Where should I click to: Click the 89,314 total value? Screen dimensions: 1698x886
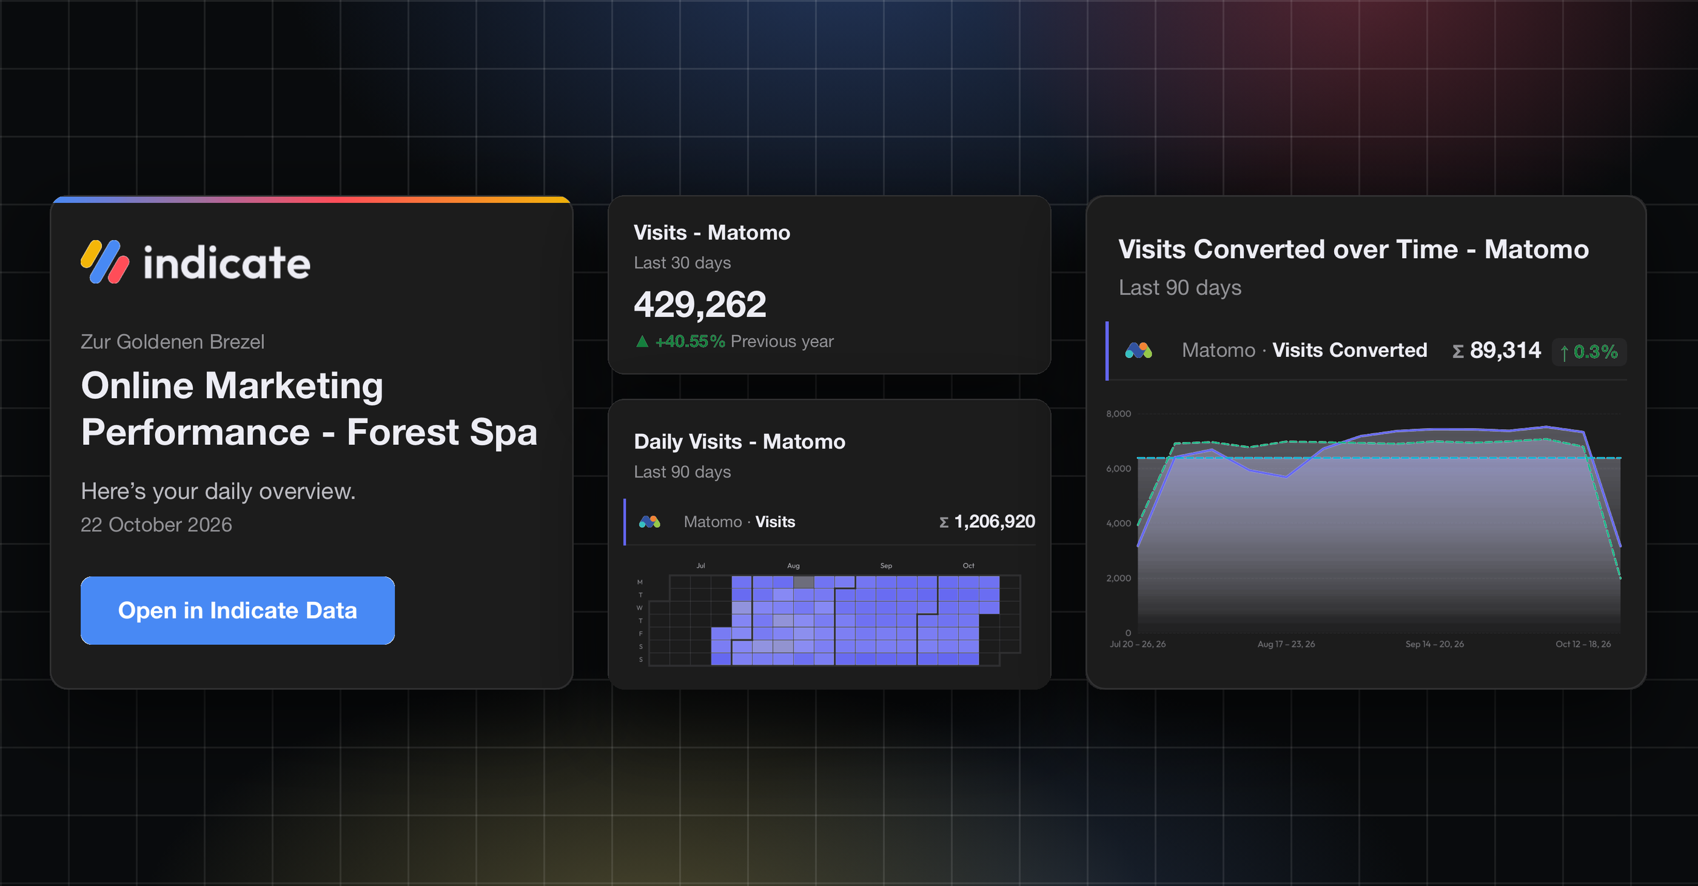[x=1505, y=350]
